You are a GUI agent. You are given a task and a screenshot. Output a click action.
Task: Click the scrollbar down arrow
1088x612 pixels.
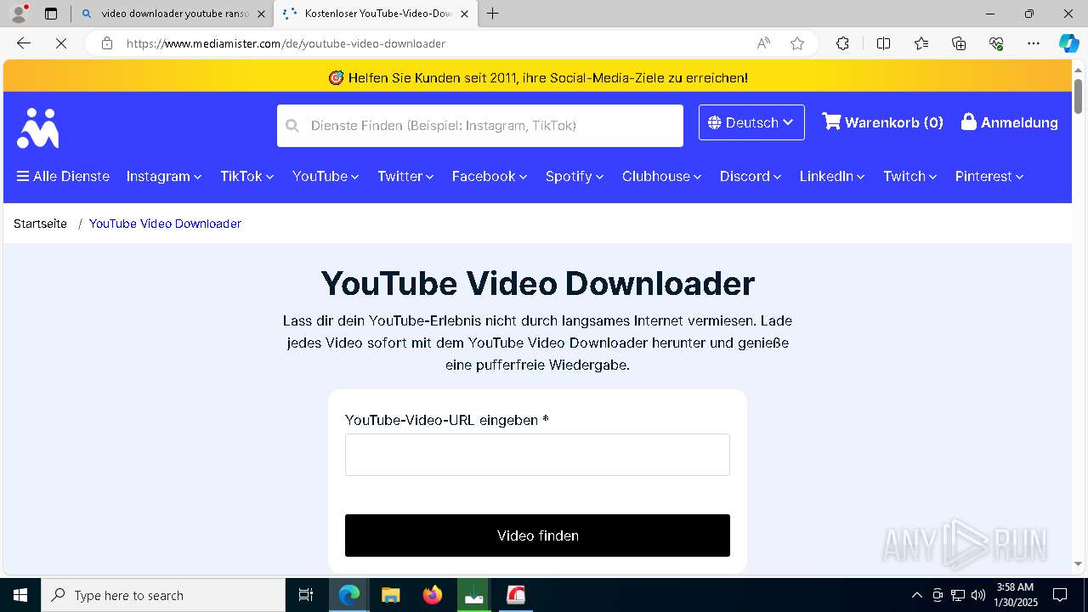click(1078, 564)
